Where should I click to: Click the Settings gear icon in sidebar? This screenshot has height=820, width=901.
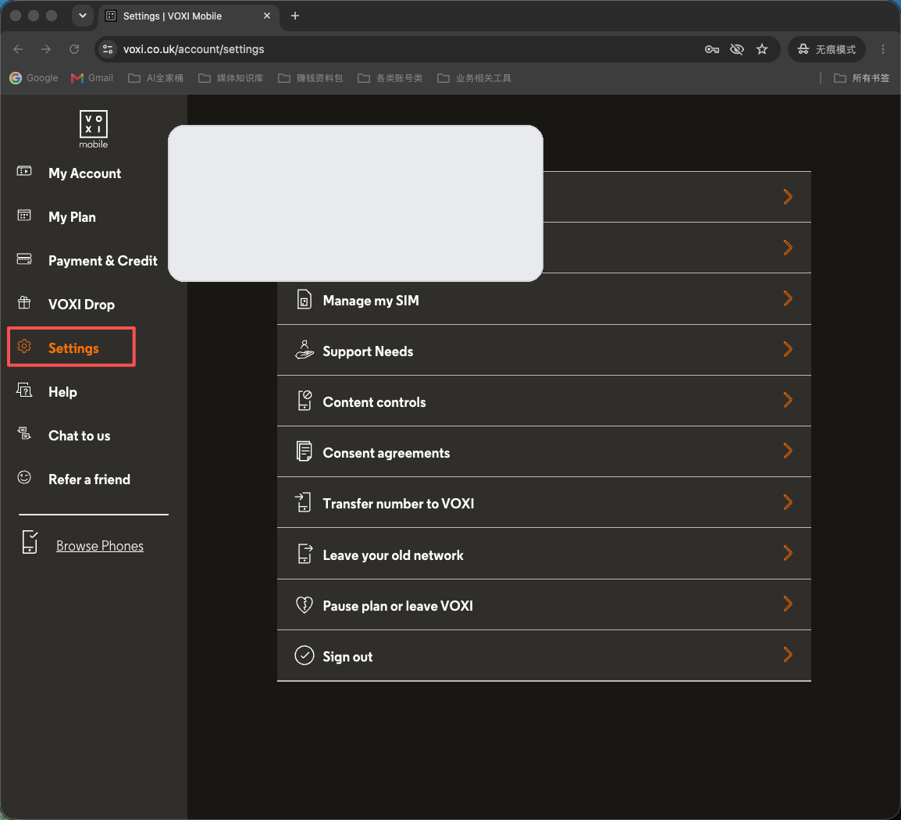24,347
